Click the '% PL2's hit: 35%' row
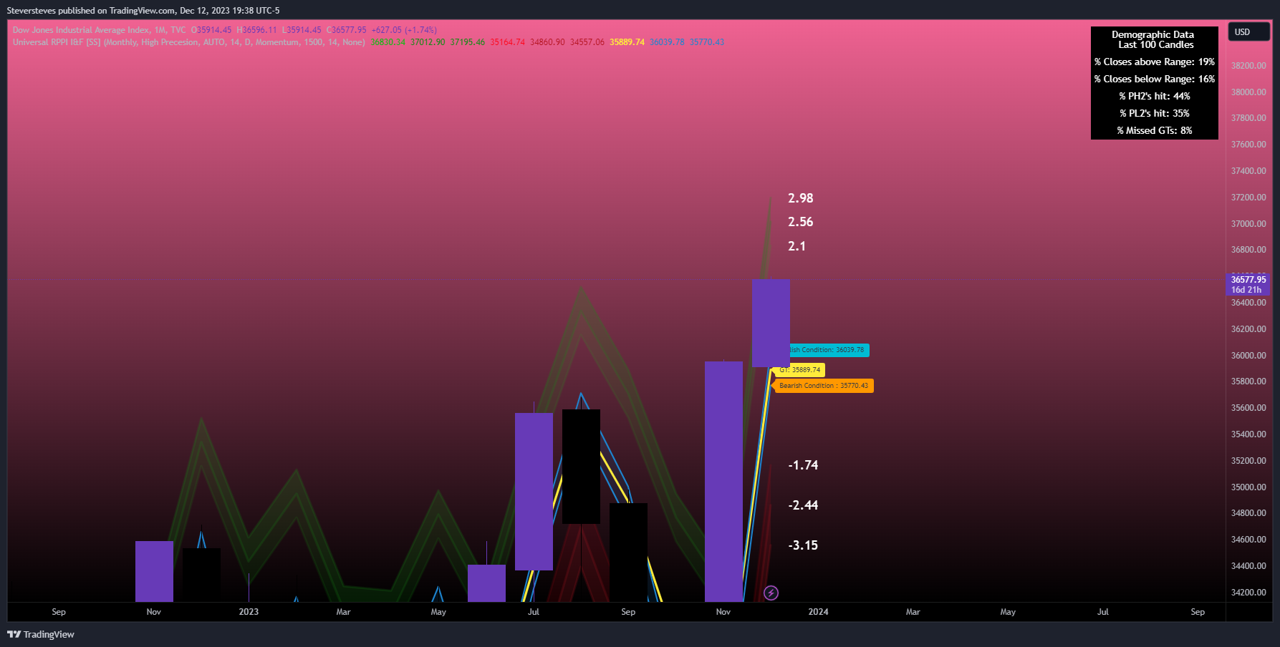The width and height of the screenshot is (1280, 647). pos(1154,114)
